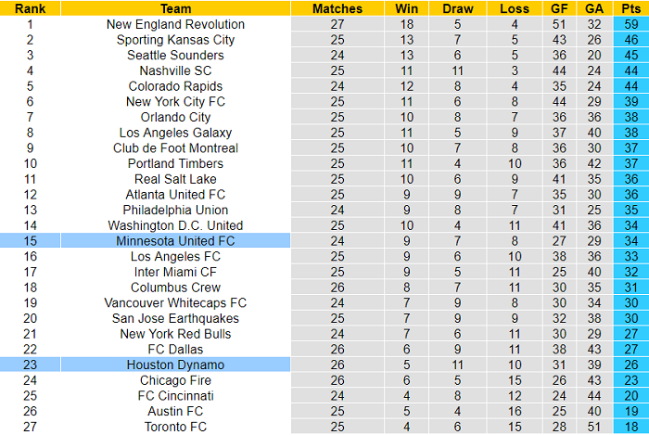Click the Inter Miami CF team name
This screenshot has width=649, height=435.
(175, 272)
